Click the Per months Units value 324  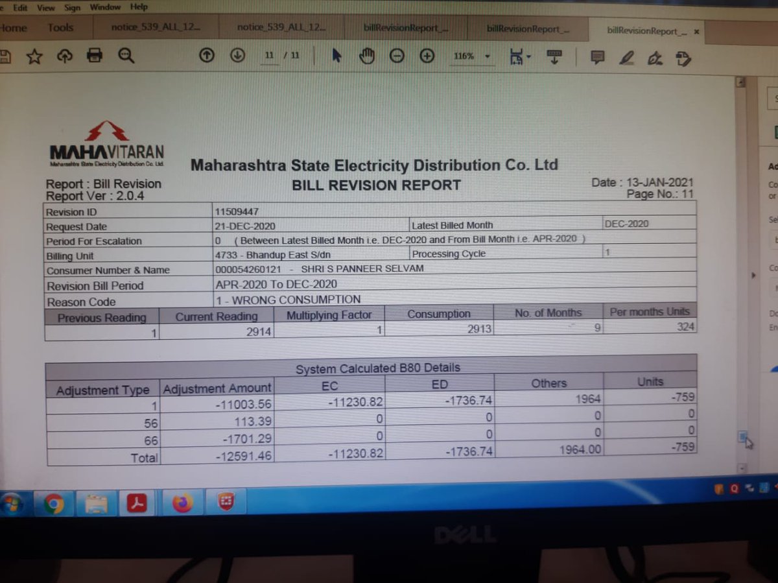[x=685, y=327]
